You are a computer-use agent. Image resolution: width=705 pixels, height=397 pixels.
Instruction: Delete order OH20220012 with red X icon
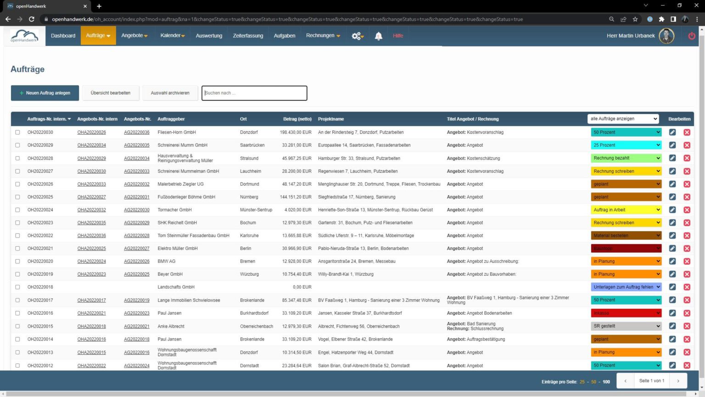(687, 366)
